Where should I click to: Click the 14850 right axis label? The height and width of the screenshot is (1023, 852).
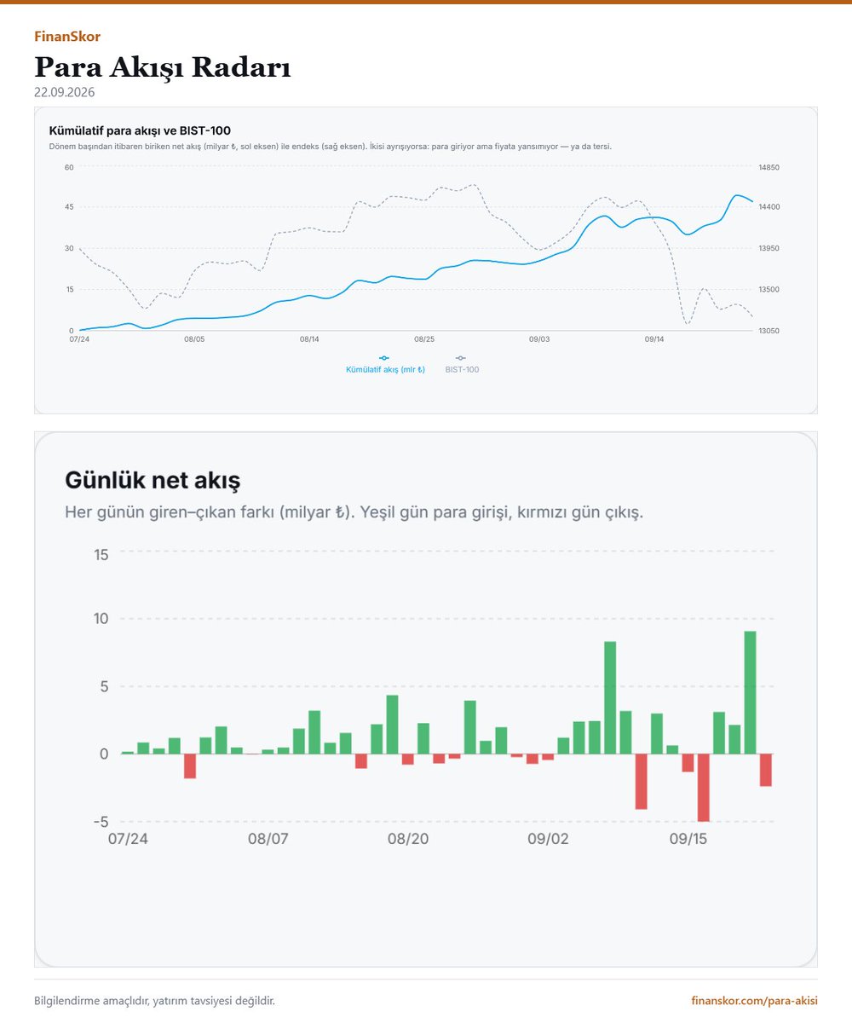(x=770, y=168)
